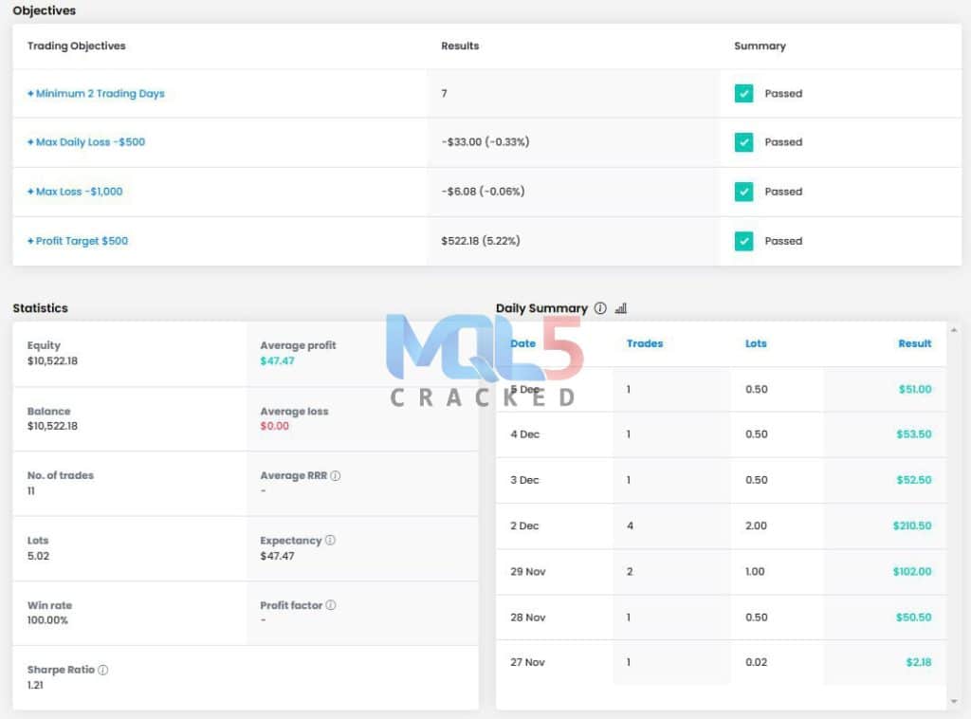Screen dimensions: 971x719
Task: Expand the Max Daily Loss -$500 objective
Action: tap(86, 142)
